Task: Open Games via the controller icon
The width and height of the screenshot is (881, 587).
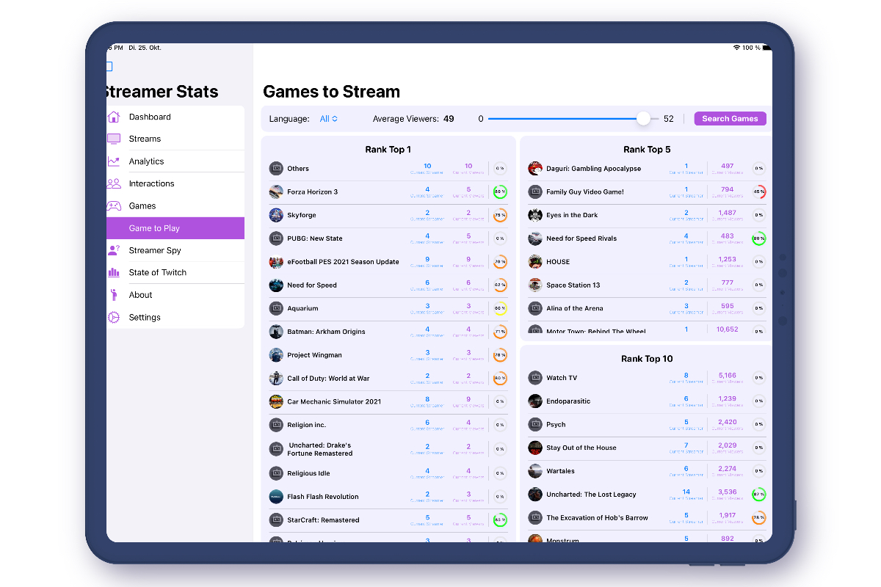Action: [114, 205]
